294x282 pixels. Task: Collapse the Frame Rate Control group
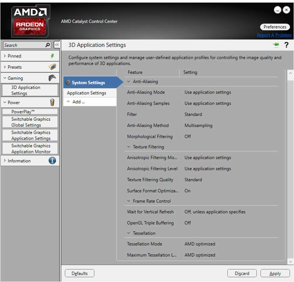pyautogui.click(x=128, y=201)
